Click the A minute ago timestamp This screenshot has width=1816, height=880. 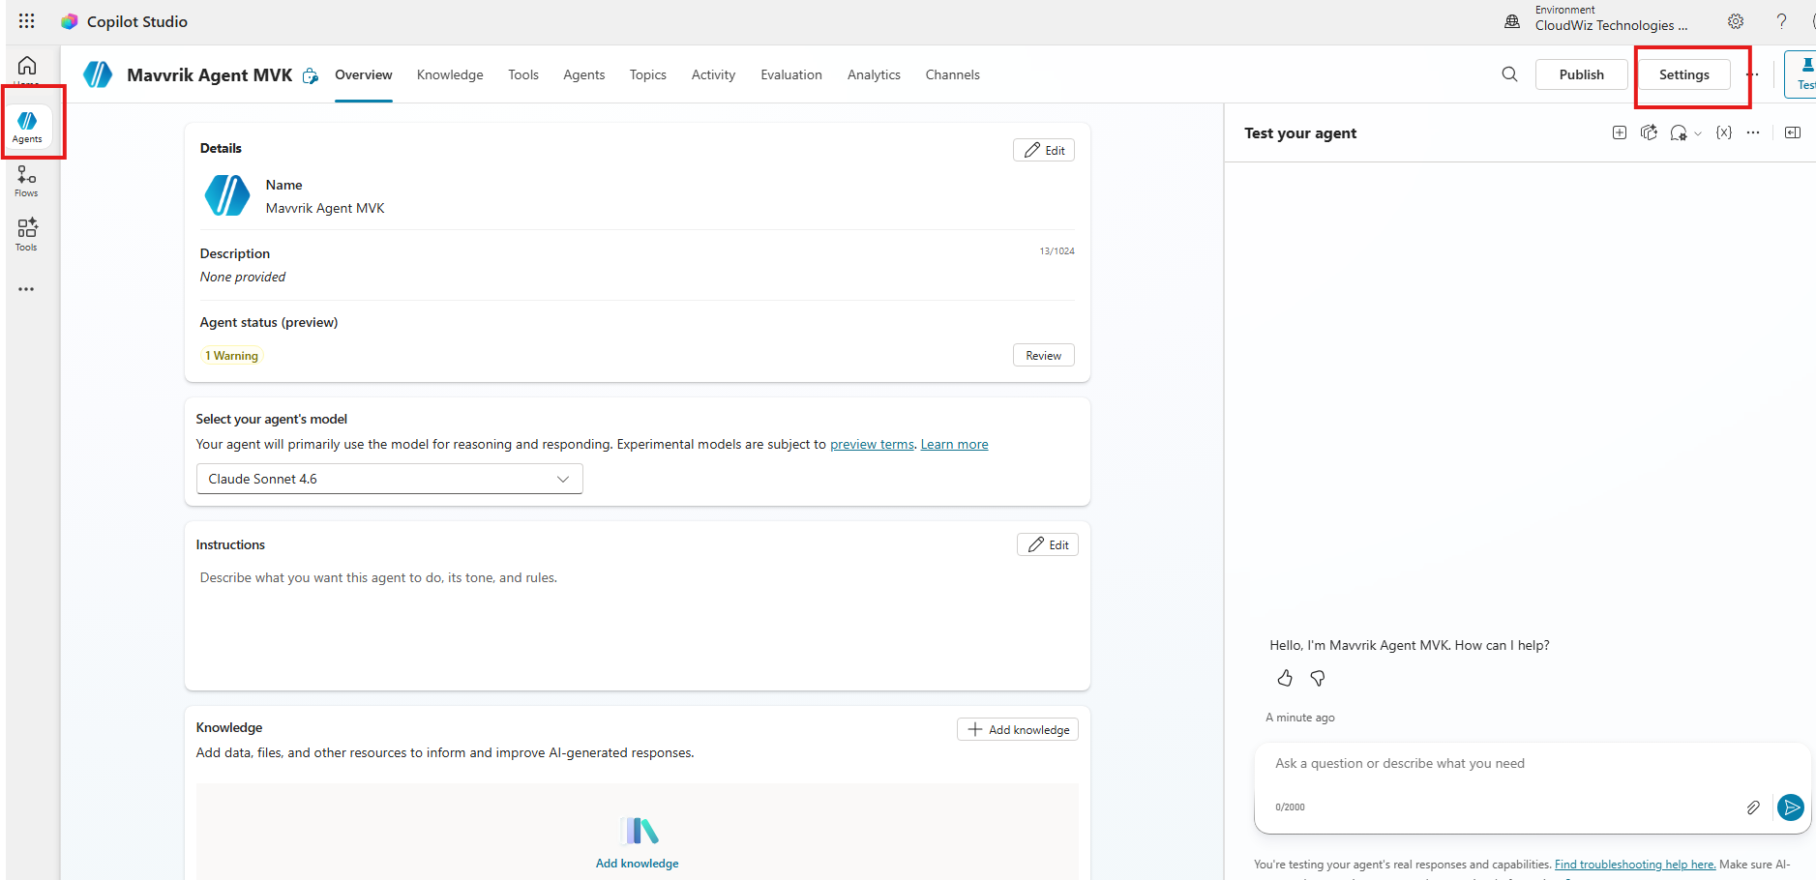[x=1300, y=718]
